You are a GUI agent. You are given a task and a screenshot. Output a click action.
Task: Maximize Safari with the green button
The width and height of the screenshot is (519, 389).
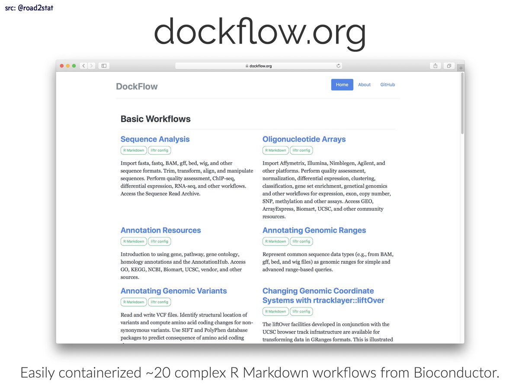tap(74, 66)
